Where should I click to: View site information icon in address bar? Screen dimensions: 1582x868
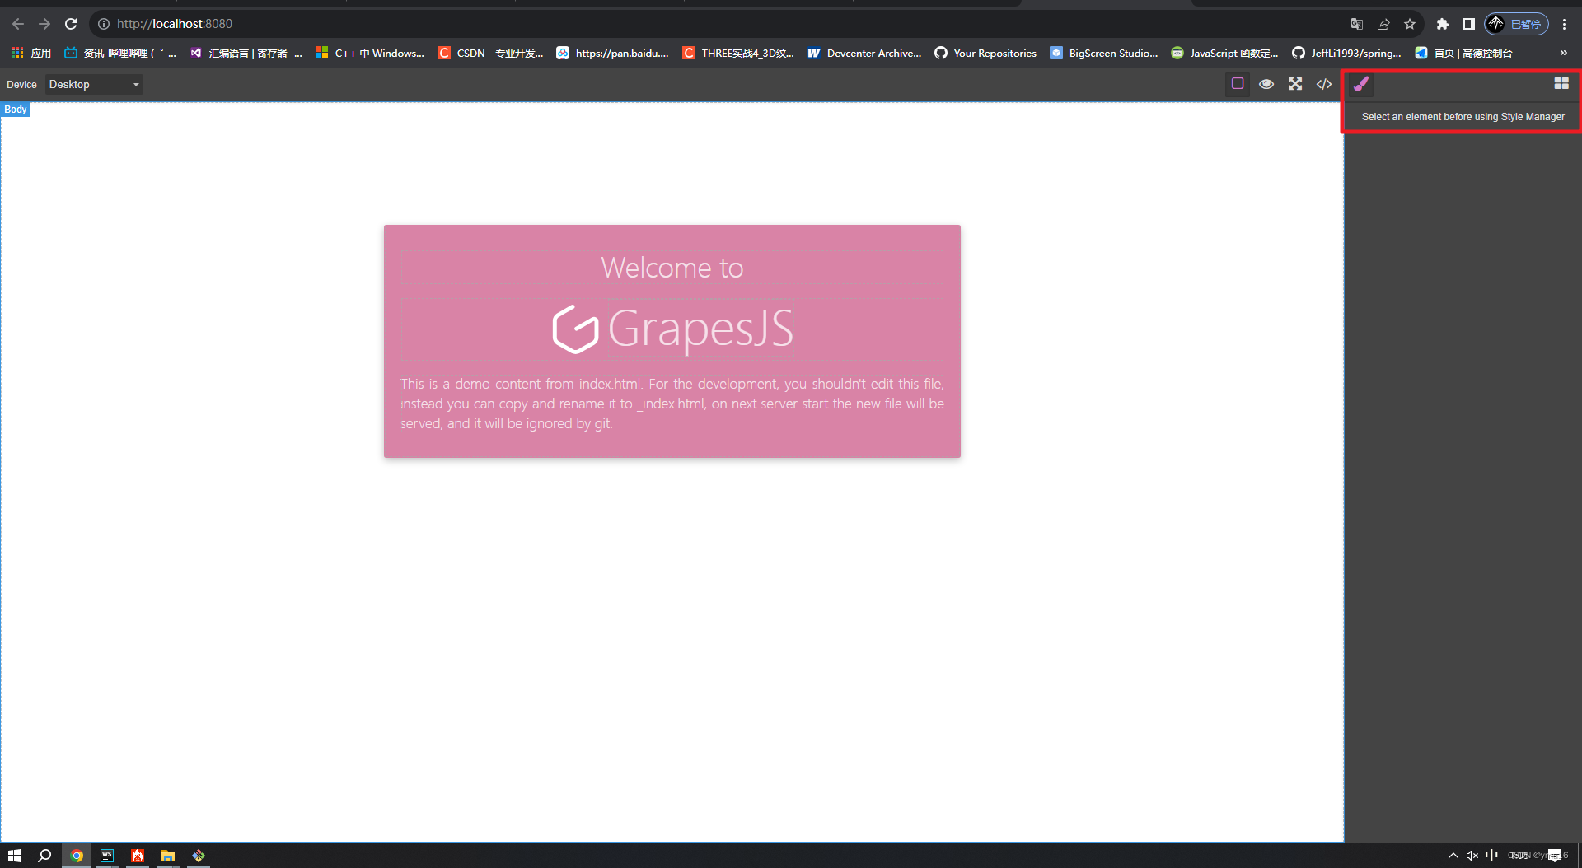(104, 24)
